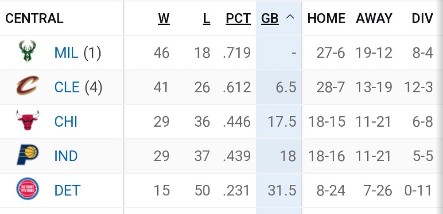The image size is (443, 214).
Task: Sort the table by PCT
Action: [238, 18]
